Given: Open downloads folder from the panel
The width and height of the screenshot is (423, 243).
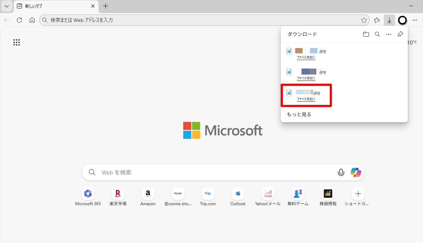Looking at the screenshot, I should click(x=366, y=34).
